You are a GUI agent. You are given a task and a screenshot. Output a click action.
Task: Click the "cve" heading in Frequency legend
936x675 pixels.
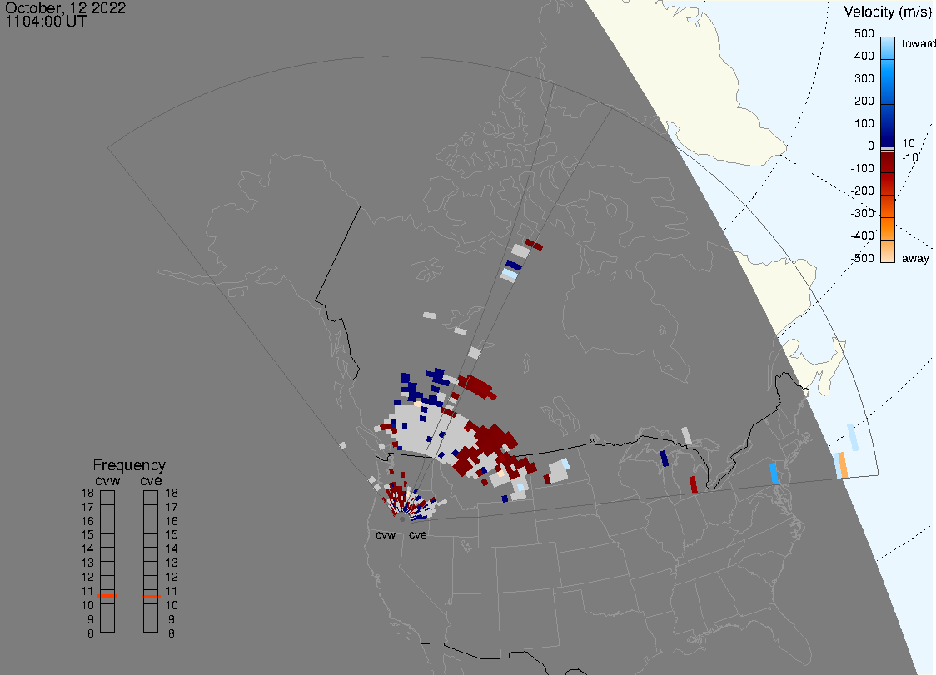(x=151, y=481)
